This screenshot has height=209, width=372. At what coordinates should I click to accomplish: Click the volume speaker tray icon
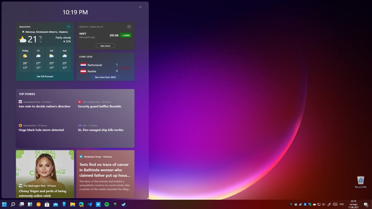(324, 204)
